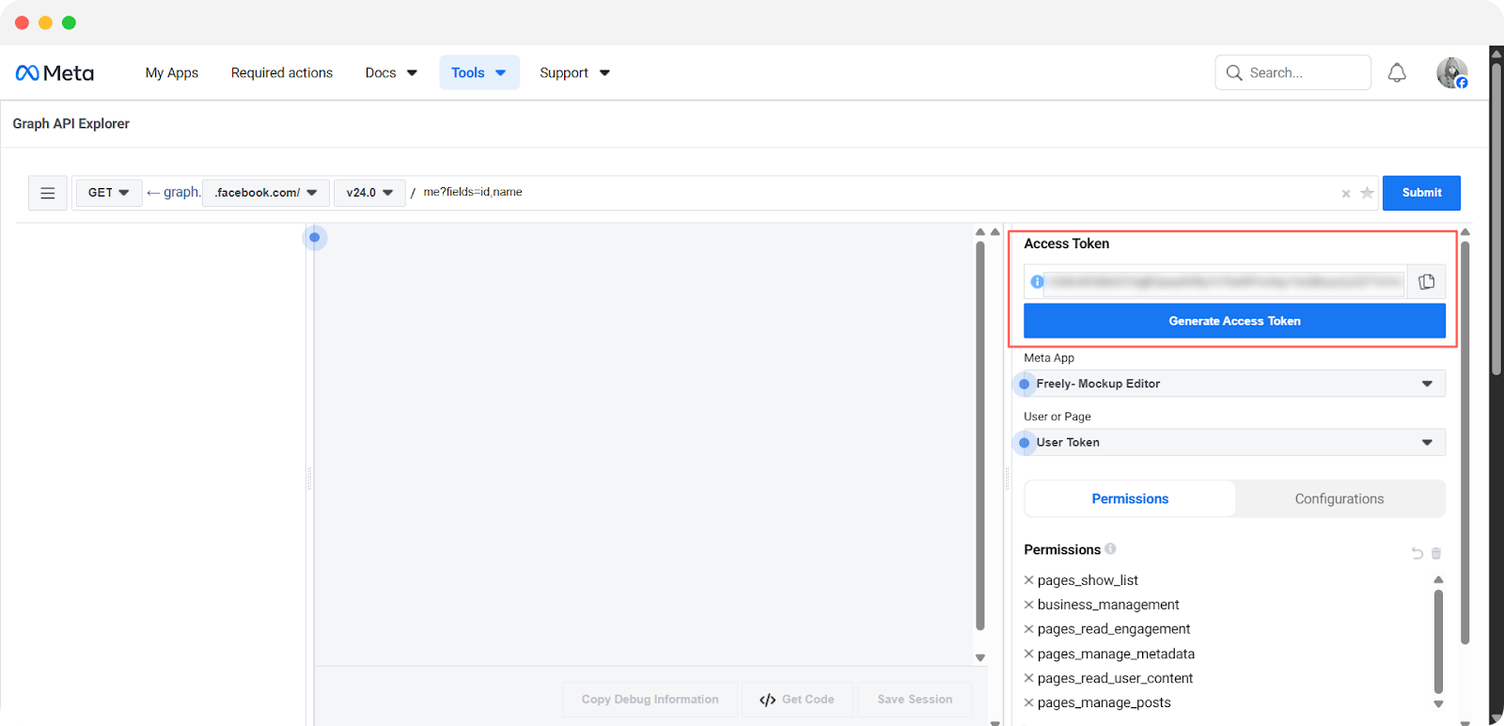
Task: Star the current query as favorite
Action: pyautogui.click(x=1367, y=193)
